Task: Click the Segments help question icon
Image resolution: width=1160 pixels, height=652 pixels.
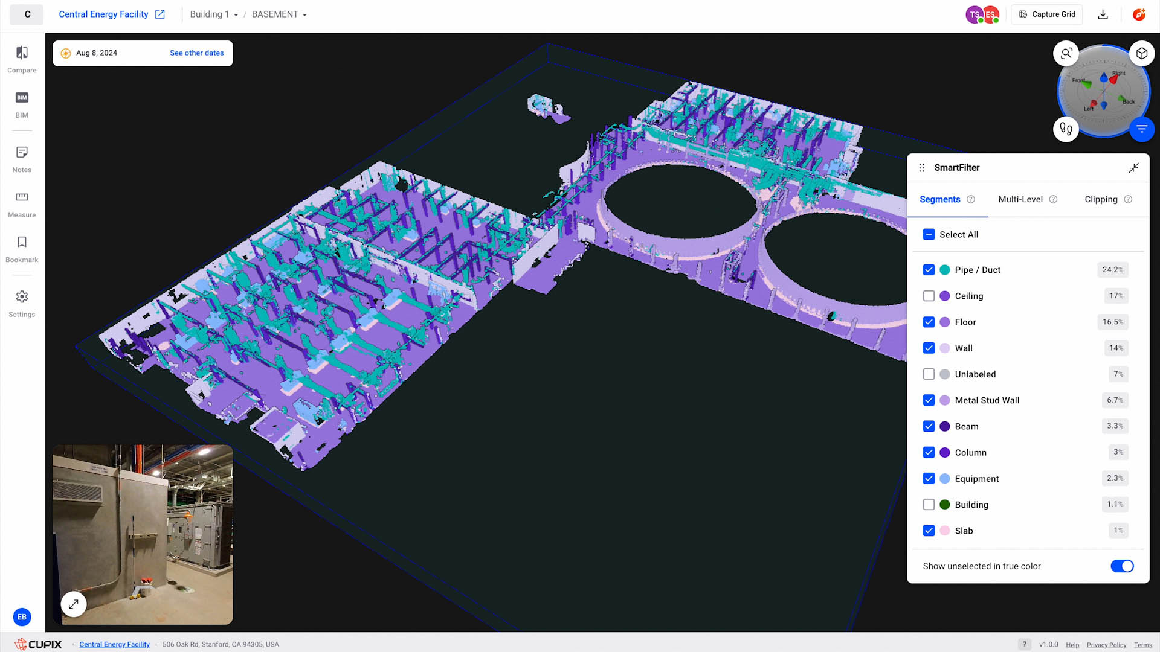Action: point(971,199)
